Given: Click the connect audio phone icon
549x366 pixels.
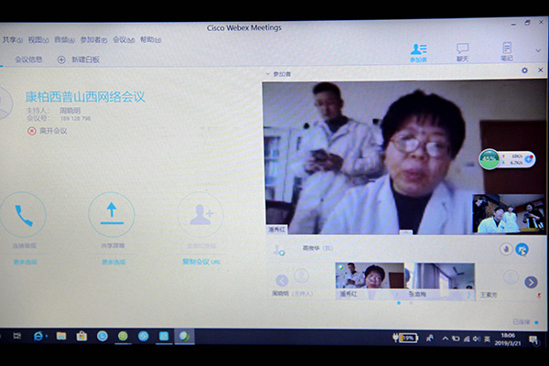Looking at the screenshot, I should [24, 216].
